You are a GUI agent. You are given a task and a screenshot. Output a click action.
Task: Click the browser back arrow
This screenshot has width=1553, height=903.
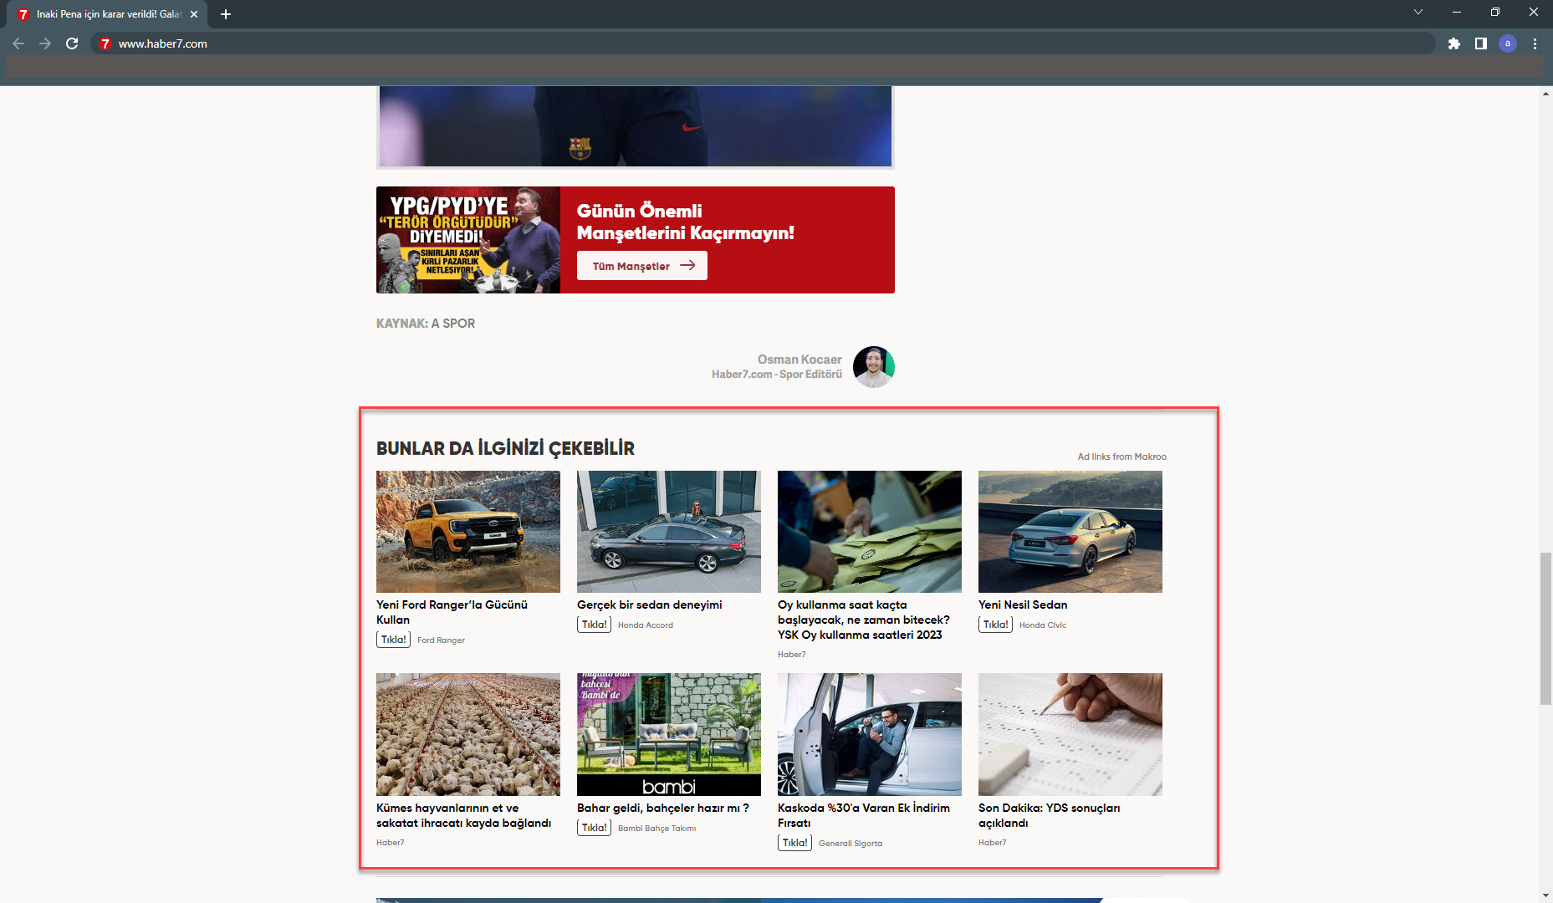(x=18, y=43)
